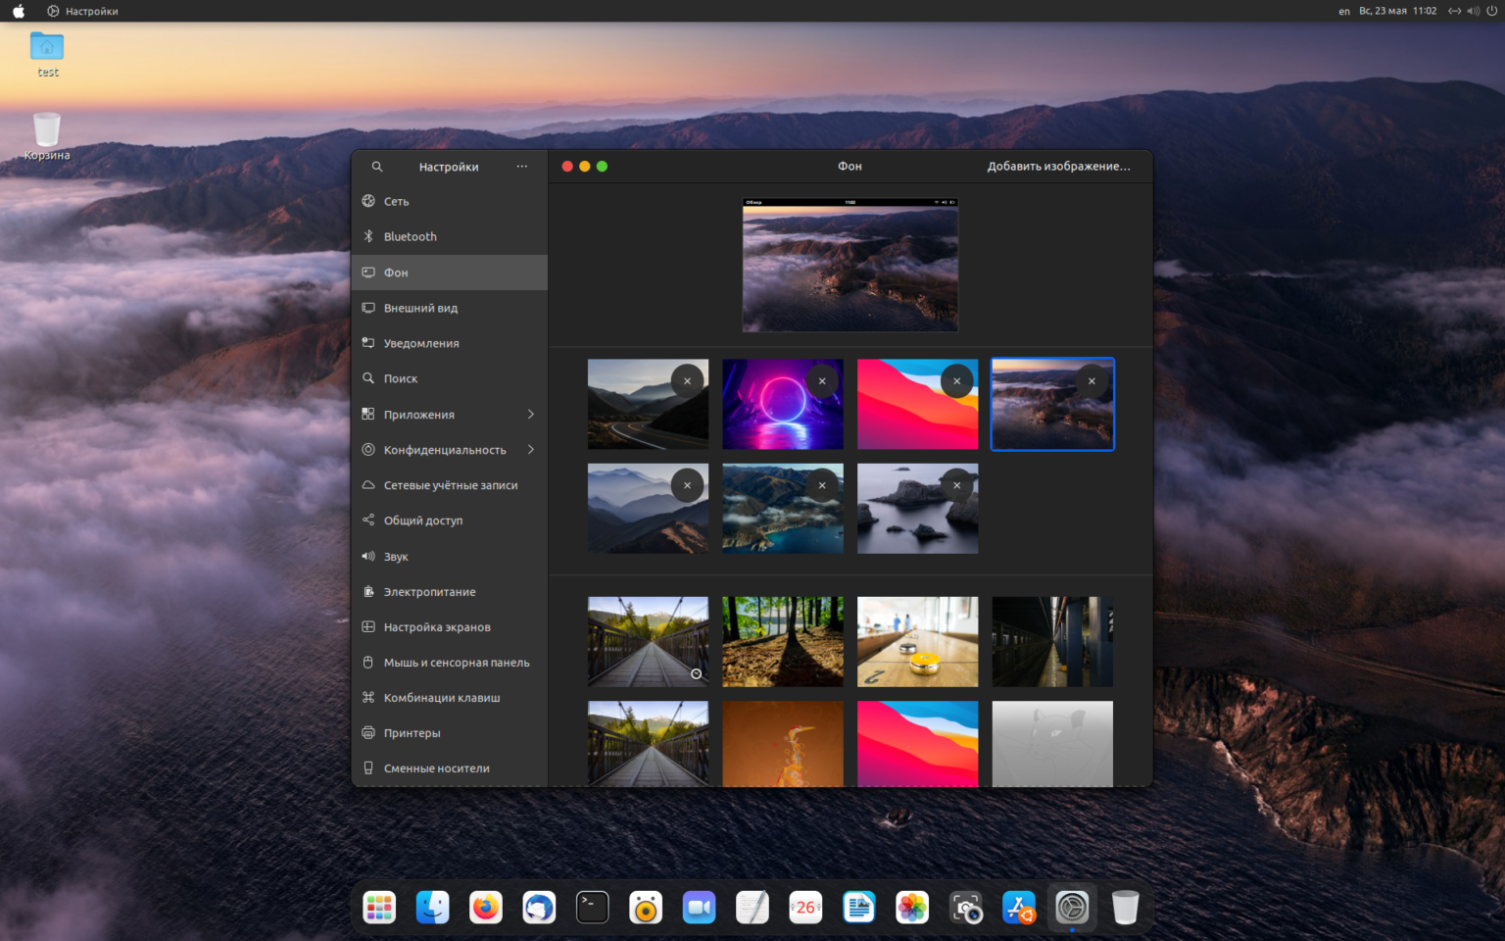This screenshot has height=941, width=1505.
Task: Remove the selected cloudy coastline wallpaper
Action: [x=1092, y=381]
